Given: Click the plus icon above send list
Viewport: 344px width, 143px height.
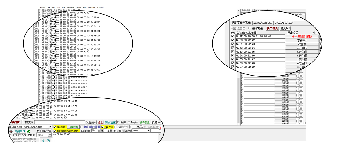Looking at the screenshot, I should 314,33.
